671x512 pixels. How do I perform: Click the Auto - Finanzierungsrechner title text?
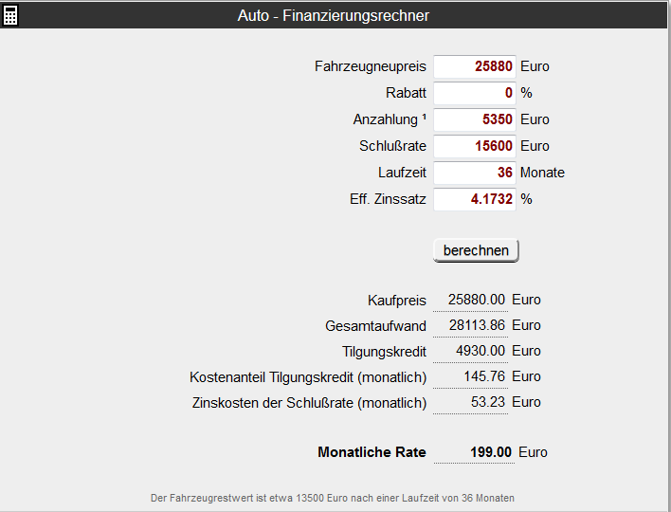334,16
